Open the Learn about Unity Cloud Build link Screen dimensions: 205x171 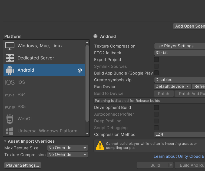(179, 156)
